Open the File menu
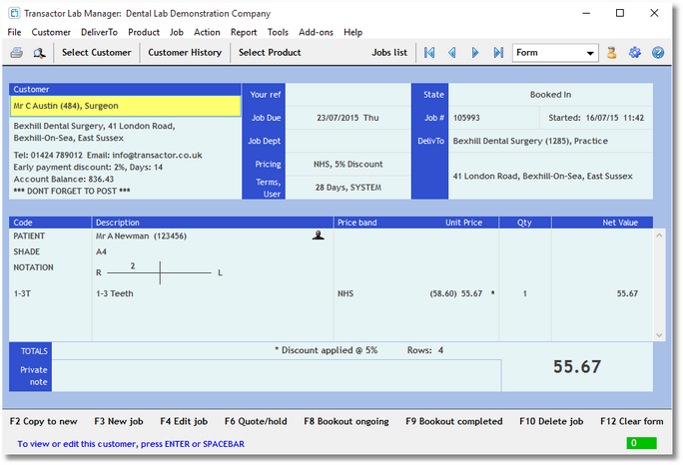 point(14,32)
